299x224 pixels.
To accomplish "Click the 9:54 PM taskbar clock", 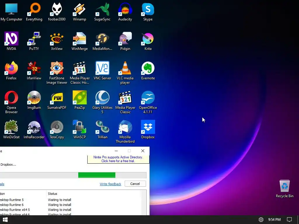I will (274, 220).
